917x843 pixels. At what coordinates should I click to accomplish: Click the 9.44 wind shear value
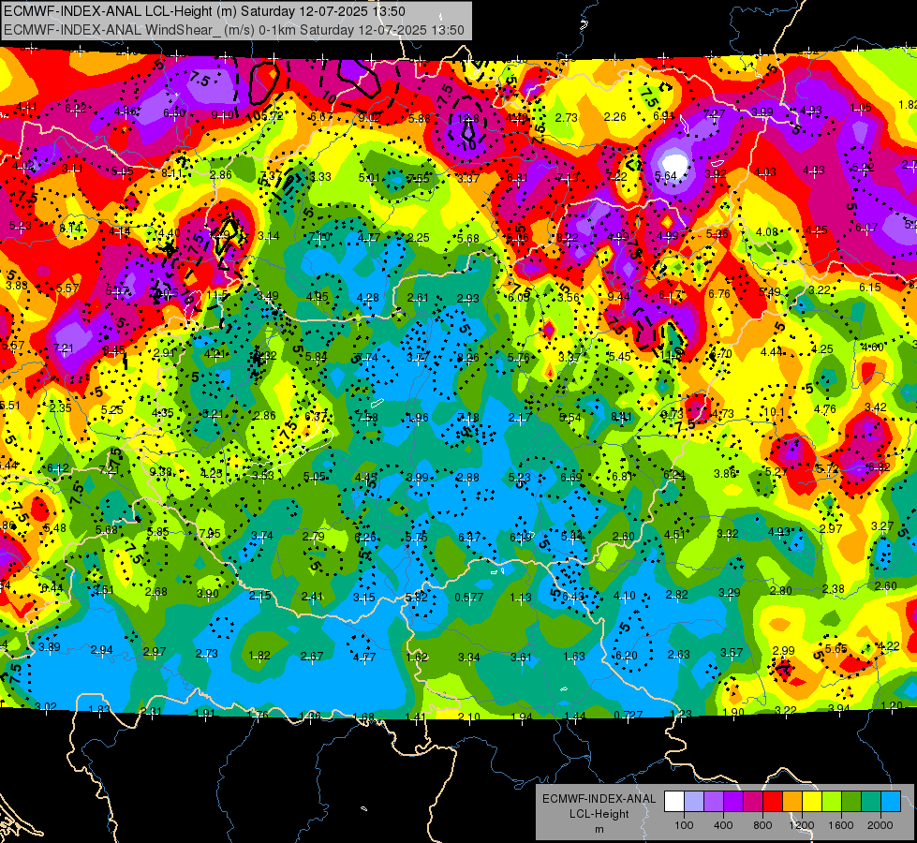coord(619,297)
